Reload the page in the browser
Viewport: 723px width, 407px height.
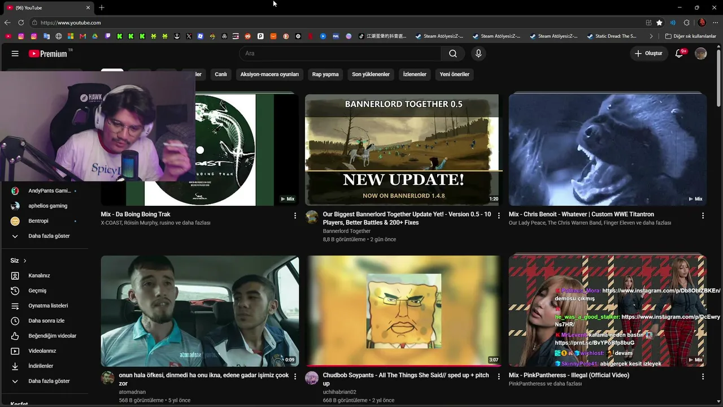pos(21,23)
